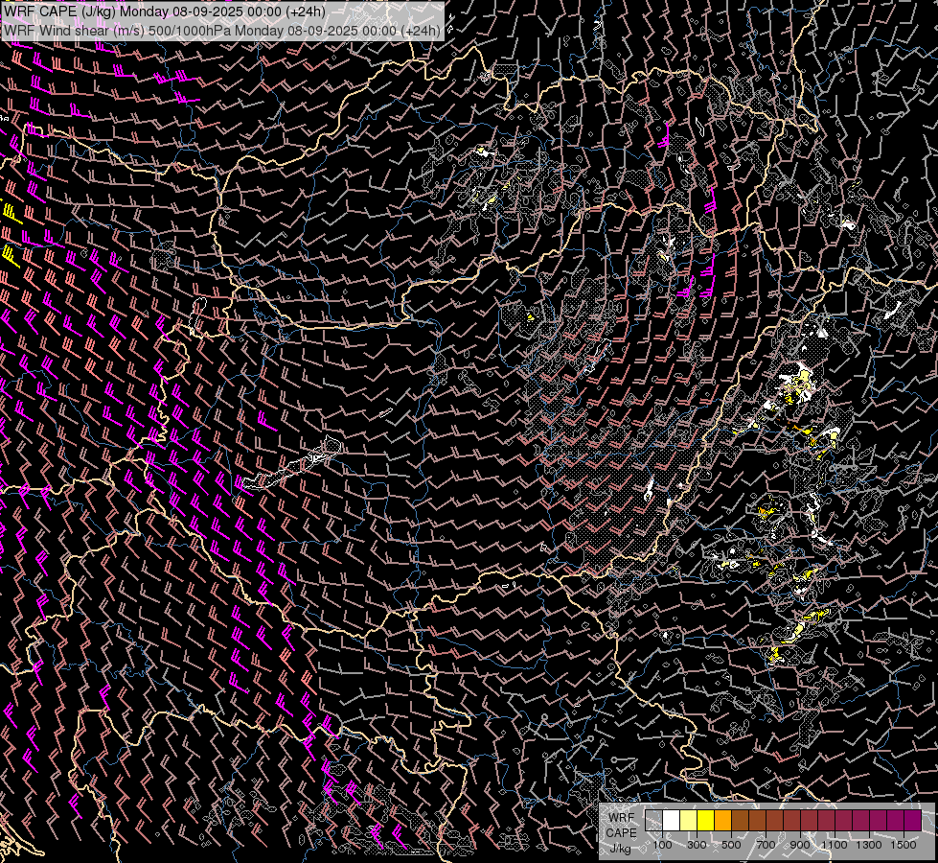Viewport: 938px width, 863px height.
Task: Click the white CAPE legend swatch
Action: point(672,821)
